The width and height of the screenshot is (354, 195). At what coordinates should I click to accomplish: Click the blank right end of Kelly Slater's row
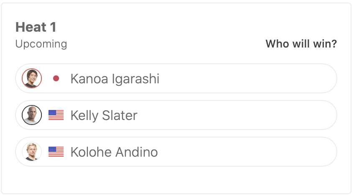coord(310,115)
